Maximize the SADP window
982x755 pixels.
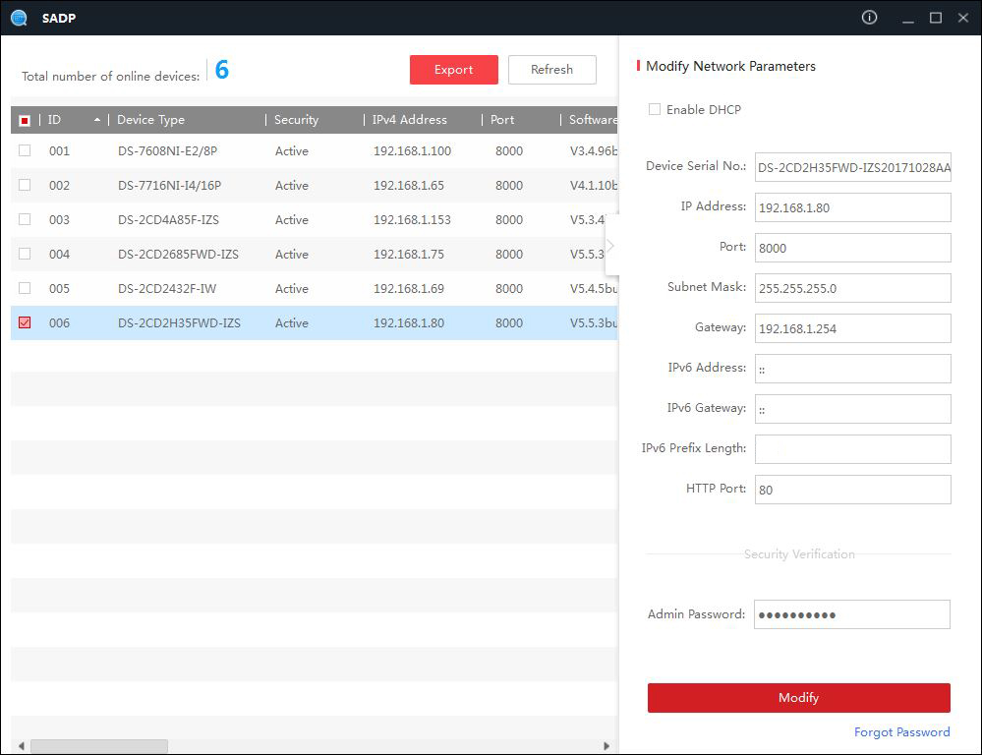coord(936,18)
